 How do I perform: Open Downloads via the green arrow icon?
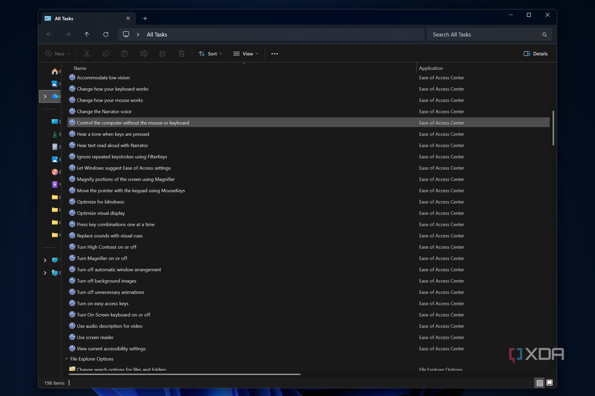pyautogui.click(x=54, y=134)
